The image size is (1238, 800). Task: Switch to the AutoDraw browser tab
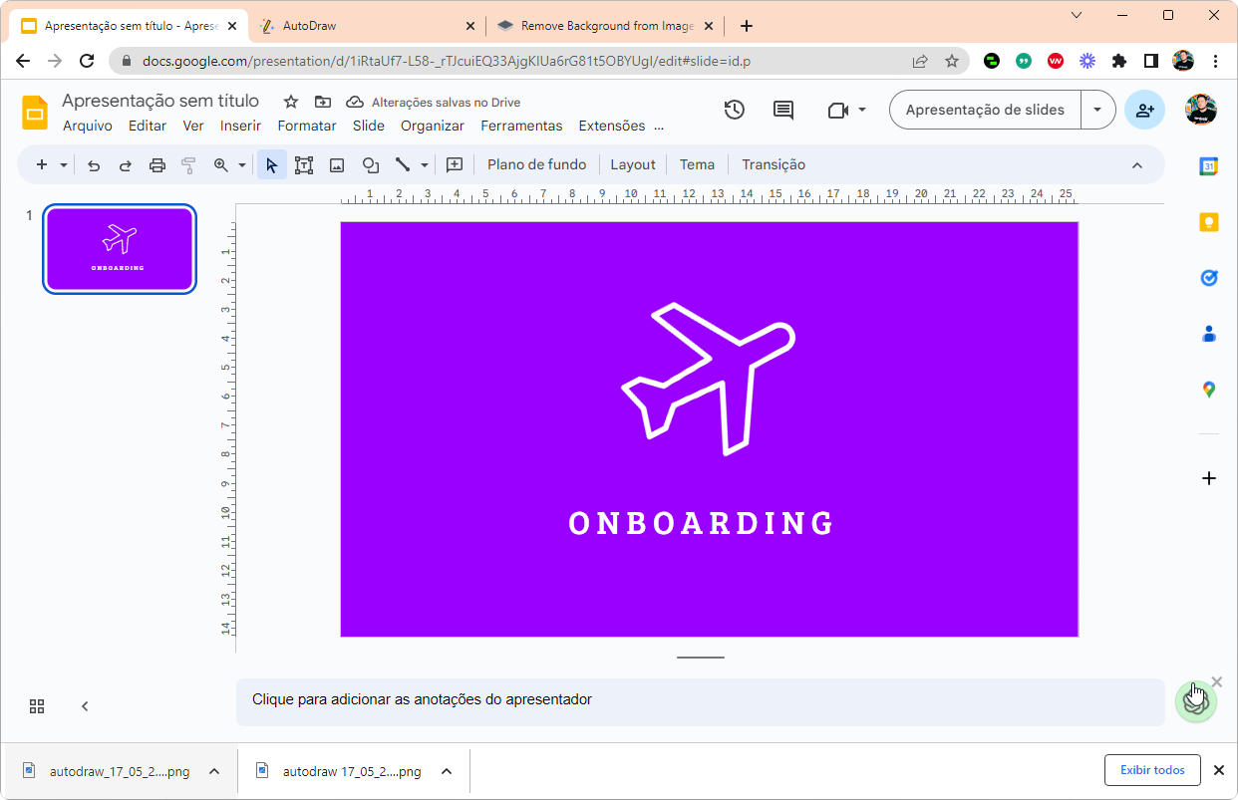coord(366,26)
